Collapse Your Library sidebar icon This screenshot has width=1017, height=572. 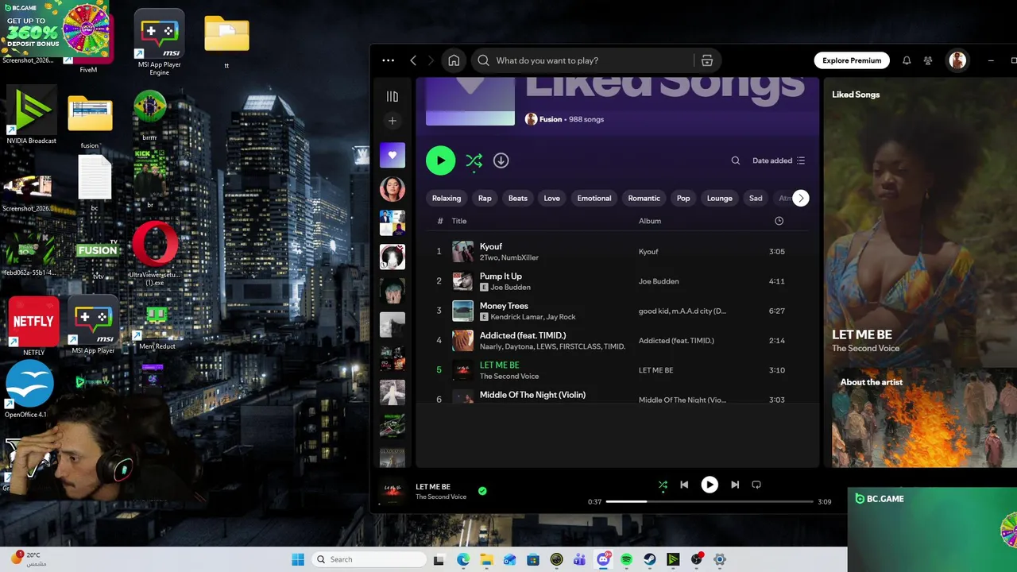[392, 96]
